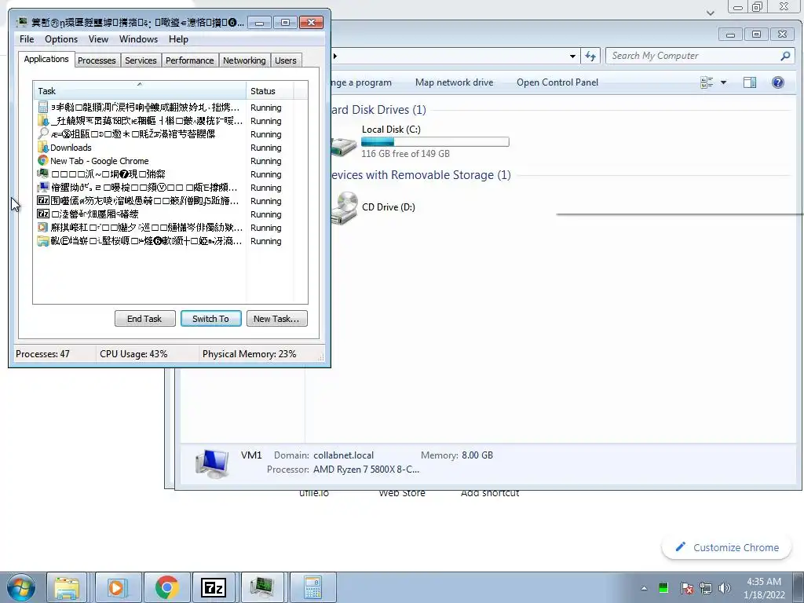Open the view options dropdown arrow

click(723, 82)
